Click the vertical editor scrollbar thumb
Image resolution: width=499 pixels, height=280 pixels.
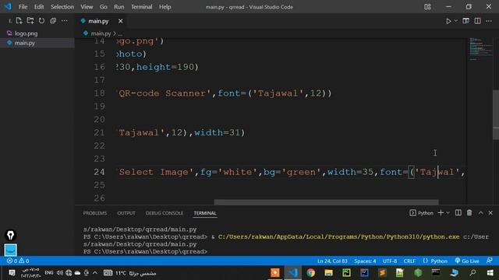496,115
